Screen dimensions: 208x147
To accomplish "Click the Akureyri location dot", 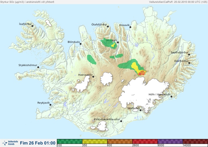I will pos(118,42).
